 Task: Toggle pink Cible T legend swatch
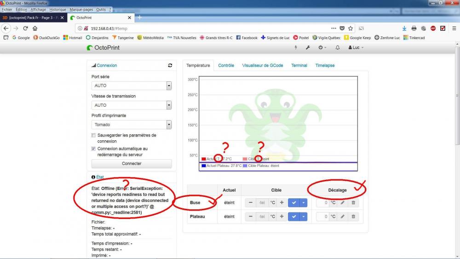245,159
